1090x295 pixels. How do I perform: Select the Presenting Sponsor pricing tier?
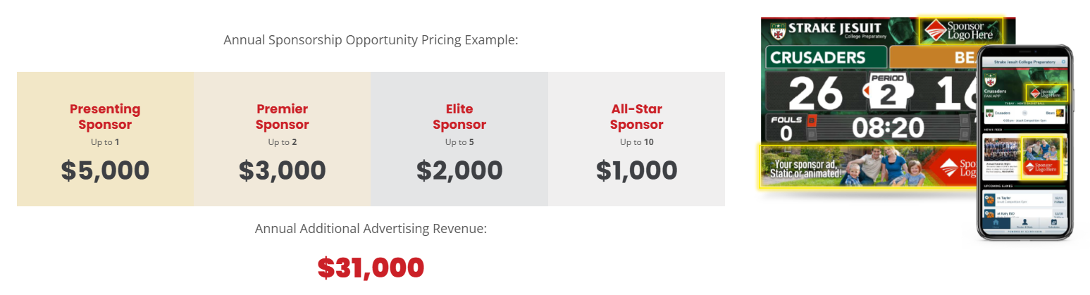pos(105,117)
